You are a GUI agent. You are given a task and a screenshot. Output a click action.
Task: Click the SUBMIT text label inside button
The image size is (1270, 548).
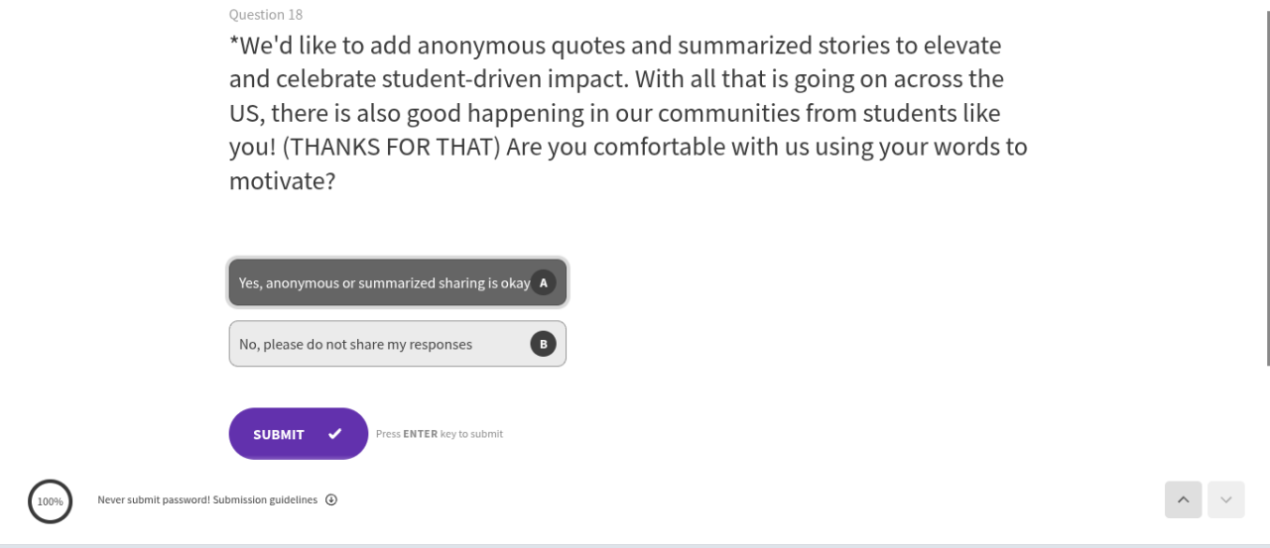(x=279, y=435)
